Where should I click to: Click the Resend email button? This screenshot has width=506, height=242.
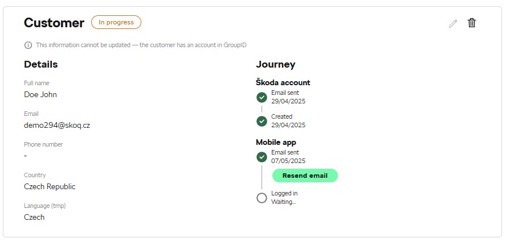(x=305, y=176)
